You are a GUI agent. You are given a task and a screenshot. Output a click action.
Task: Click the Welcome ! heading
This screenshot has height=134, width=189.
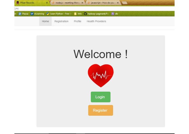pos(101,54)
